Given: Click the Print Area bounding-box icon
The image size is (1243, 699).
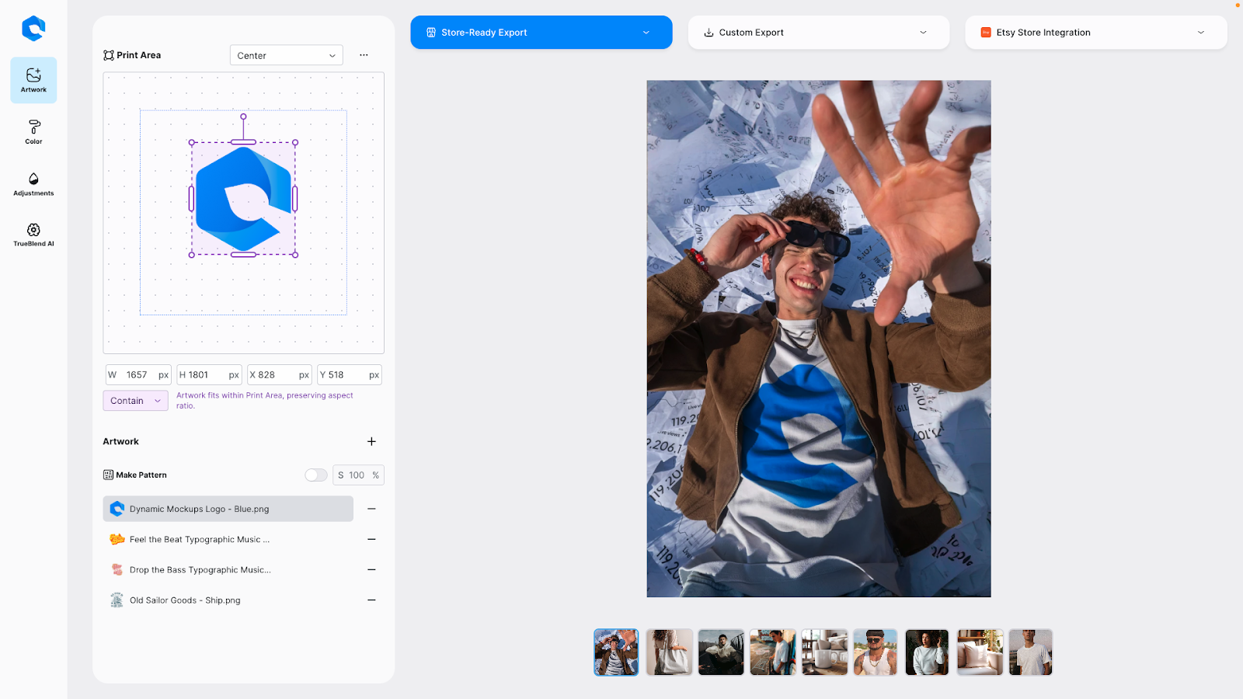Looking at the screenshot, I should (109, 54).
